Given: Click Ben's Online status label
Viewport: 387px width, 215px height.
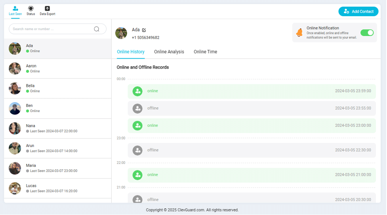Looking at the screenshot, I should click(x=35, y=111).
